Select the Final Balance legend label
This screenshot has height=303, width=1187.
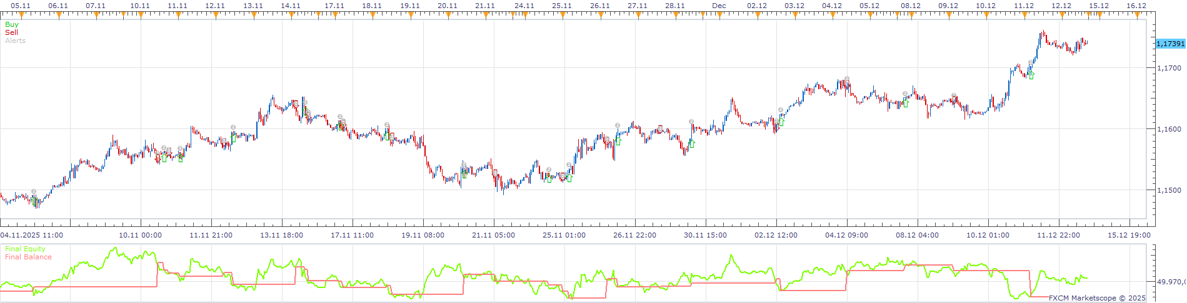pos(28,257)
